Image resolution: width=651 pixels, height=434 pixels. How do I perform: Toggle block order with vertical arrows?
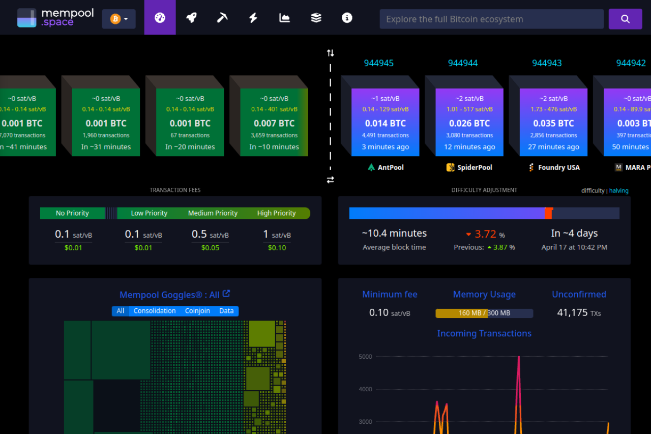point(330,53)
